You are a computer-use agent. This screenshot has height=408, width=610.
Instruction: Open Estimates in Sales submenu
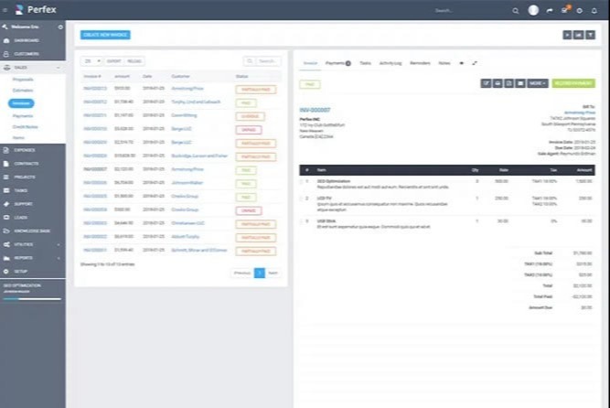pos(23,91)
